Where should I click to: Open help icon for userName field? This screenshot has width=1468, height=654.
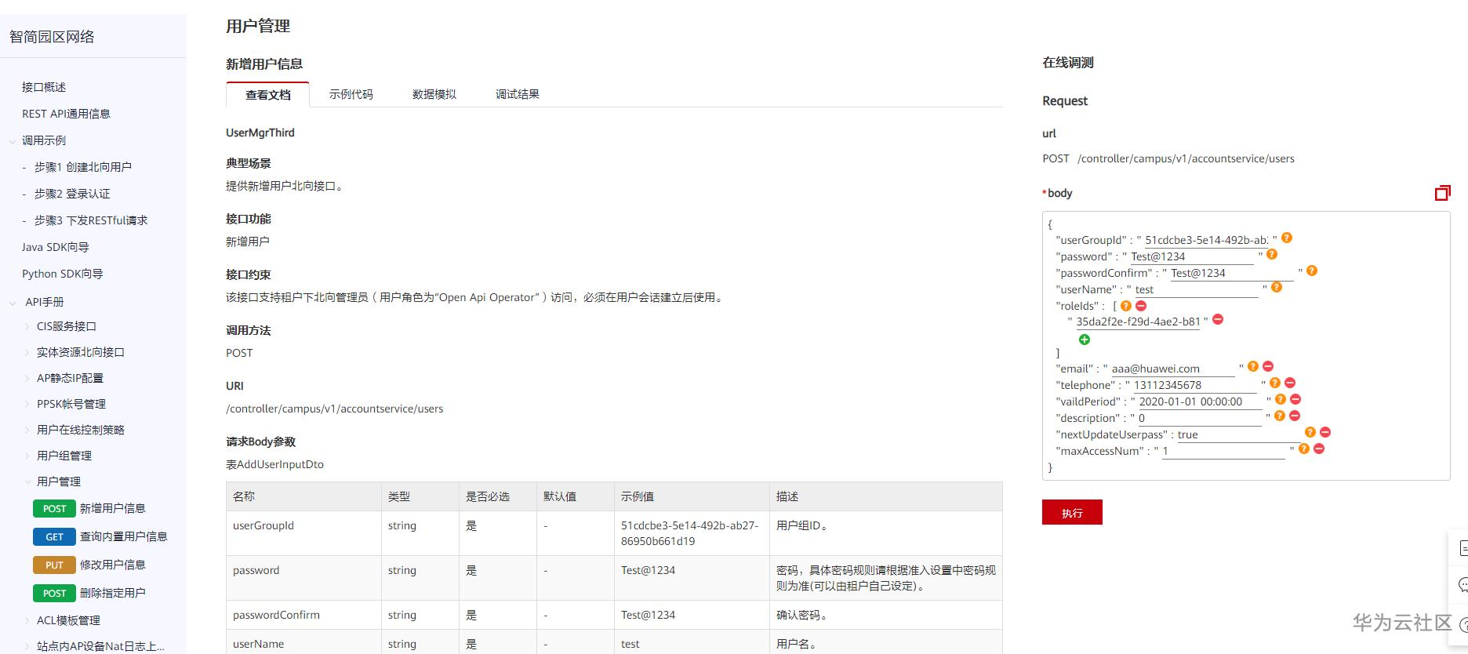[x=1277, y=288]
